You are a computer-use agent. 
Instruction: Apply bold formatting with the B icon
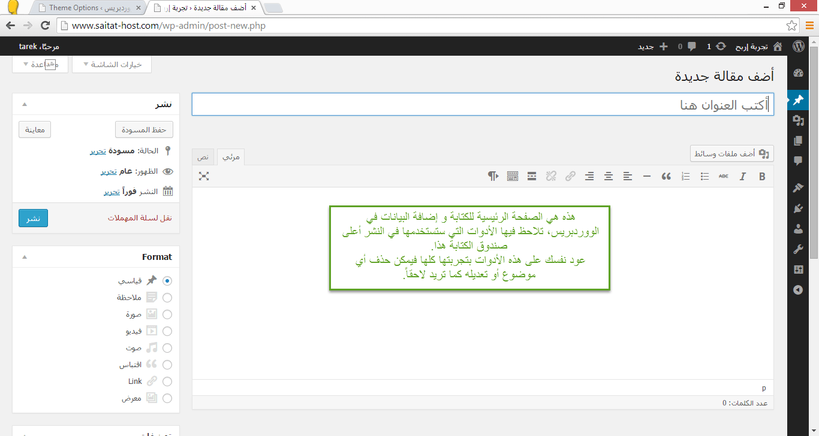point(762,176)
